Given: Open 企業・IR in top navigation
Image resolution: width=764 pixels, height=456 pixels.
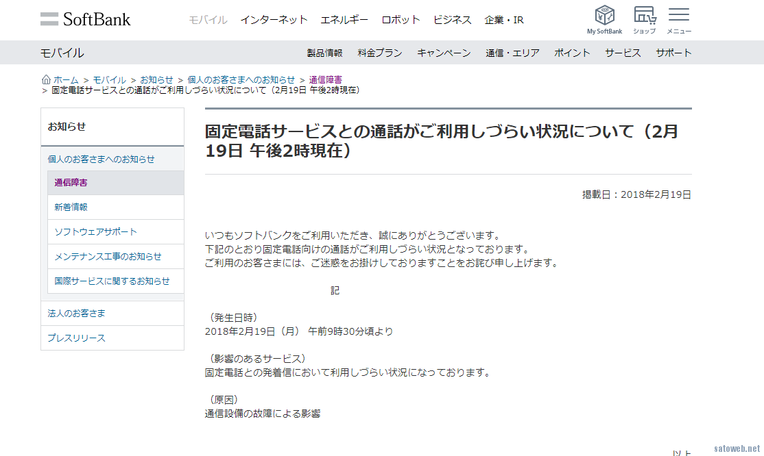Looking at the screenshot, I should pyautogui.click(x=504, y=20).
